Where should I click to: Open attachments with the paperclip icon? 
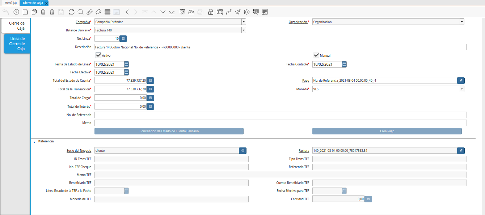(89, 12)
